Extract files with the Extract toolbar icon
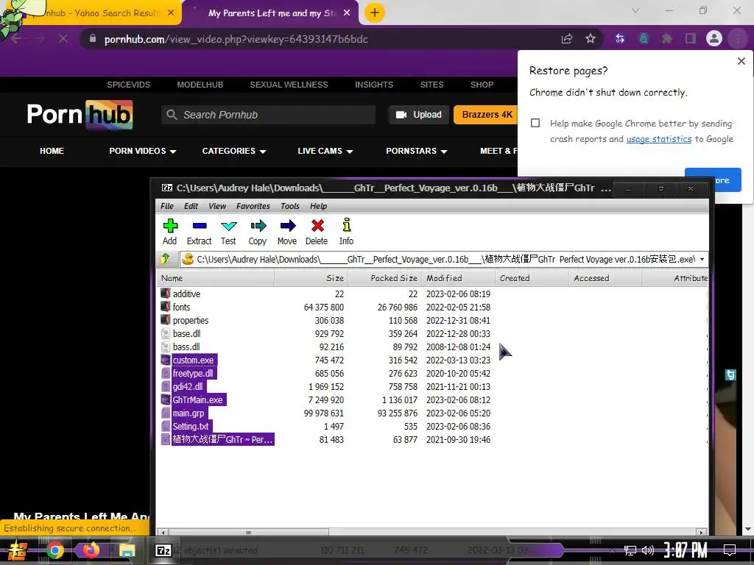Screen dimensions: 754x565 199,232
